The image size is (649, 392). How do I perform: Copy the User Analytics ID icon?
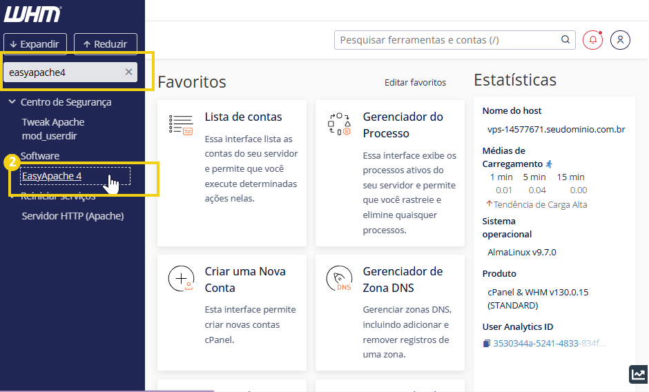[x=487, y=343]
